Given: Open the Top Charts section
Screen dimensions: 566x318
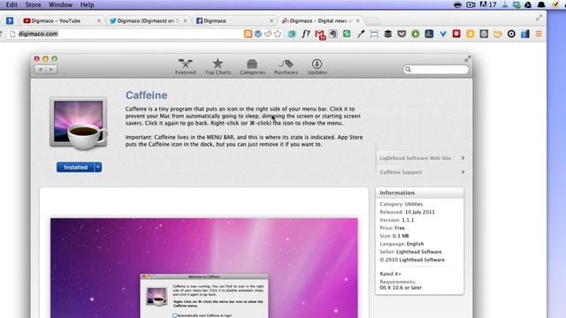Looking at the screenshot, I should click(218, 67).
